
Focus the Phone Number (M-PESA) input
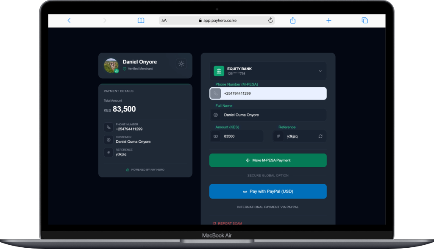click(x=273, y=94)
